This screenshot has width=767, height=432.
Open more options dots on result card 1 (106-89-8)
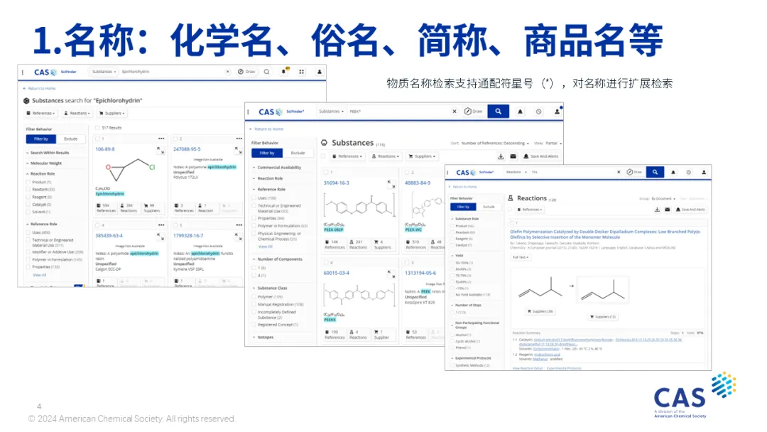(x=161, y=139)
